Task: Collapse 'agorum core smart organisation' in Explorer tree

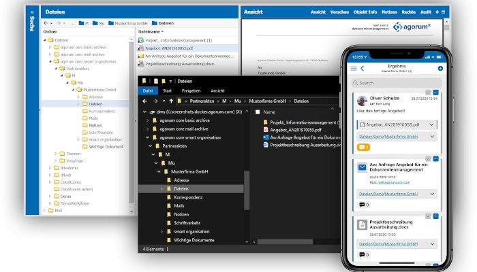Action: tap(148, 137)
